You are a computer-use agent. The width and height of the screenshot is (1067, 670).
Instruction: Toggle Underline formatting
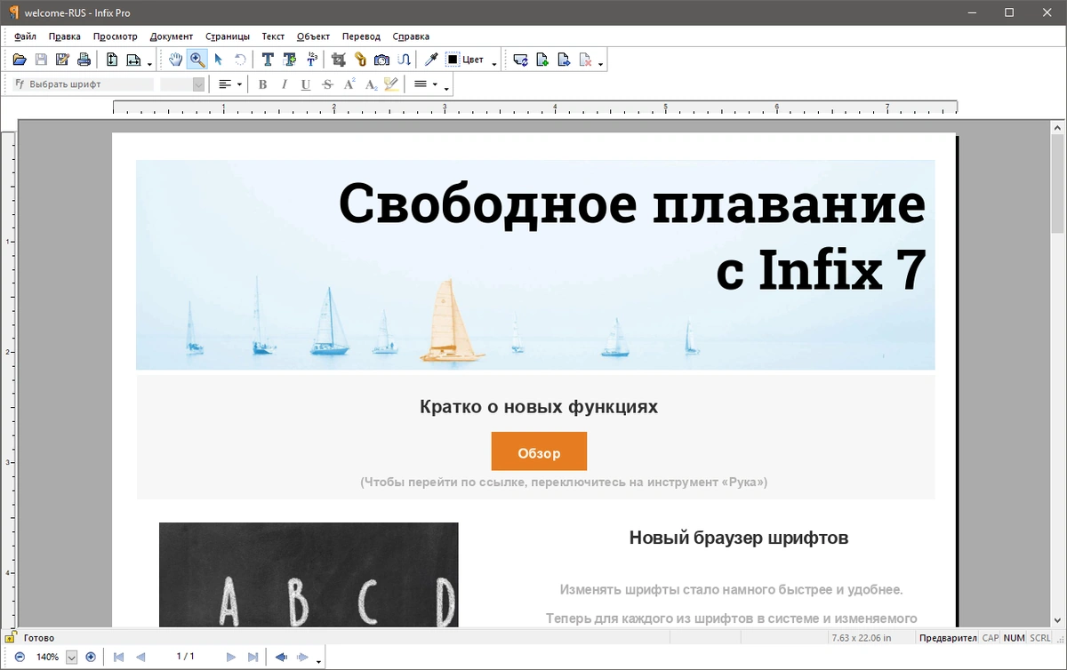pos(306,84)
